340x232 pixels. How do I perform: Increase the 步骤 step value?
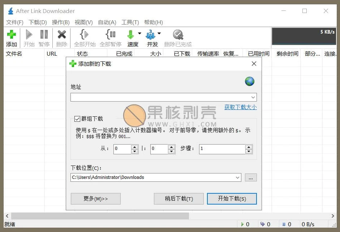tap(249, 147)
